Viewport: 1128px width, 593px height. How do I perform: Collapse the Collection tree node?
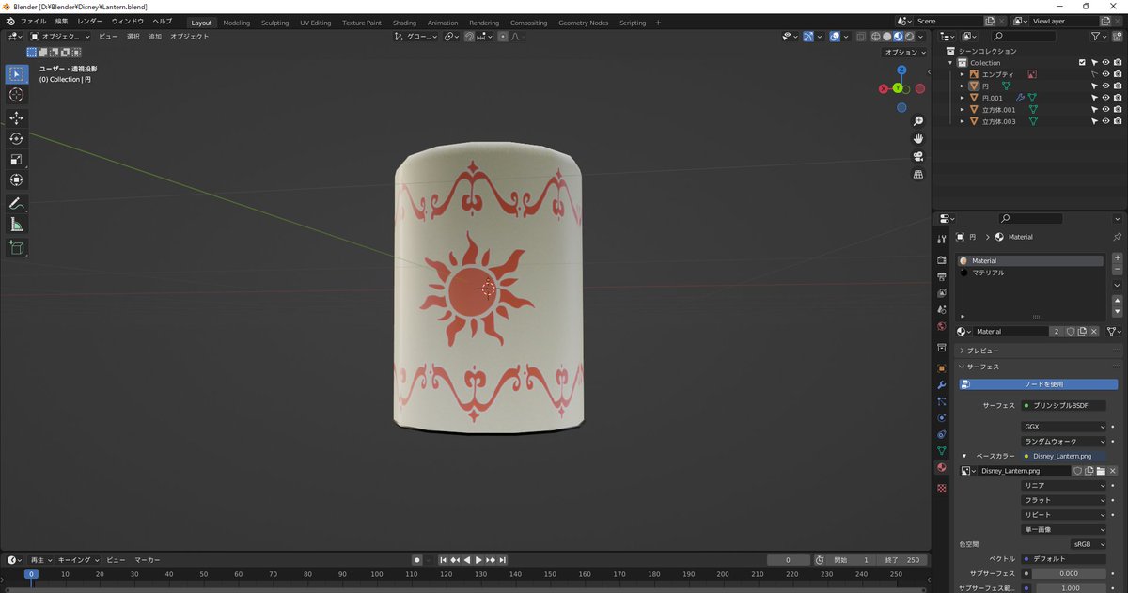[x=951, y=63]
